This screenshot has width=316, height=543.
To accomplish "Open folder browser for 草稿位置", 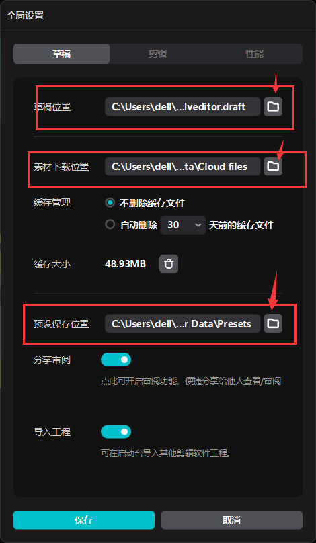I will tap(273, 107).
